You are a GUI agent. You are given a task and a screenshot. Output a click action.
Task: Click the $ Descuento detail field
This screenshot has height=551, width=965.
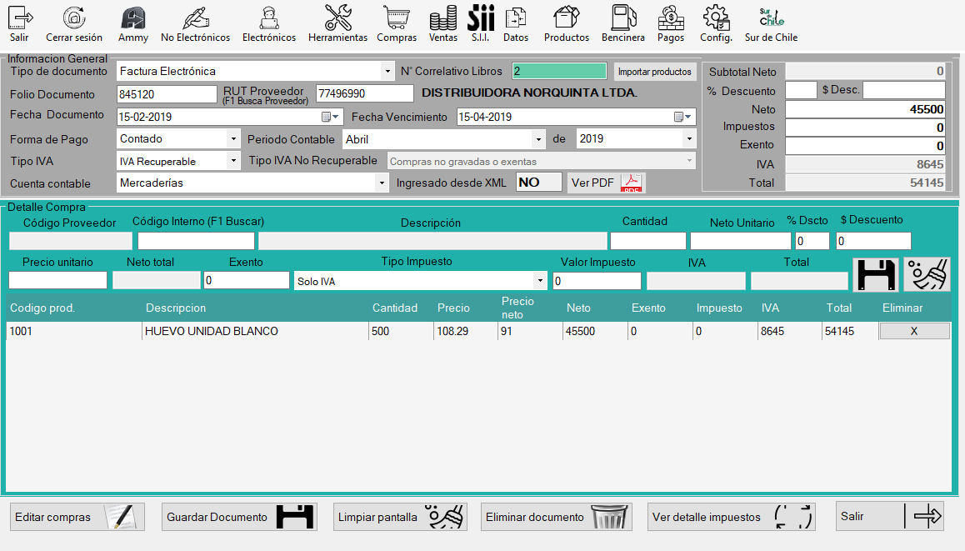click(873, 241)
